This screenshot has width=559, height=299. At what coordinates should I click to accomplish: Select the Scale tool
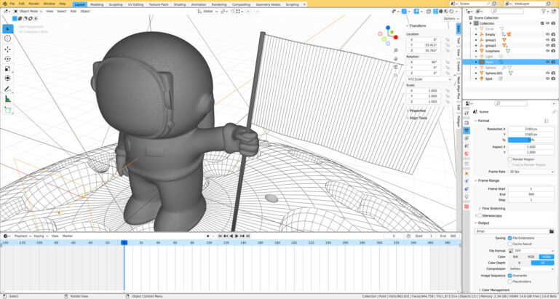[x=8, y=68]
